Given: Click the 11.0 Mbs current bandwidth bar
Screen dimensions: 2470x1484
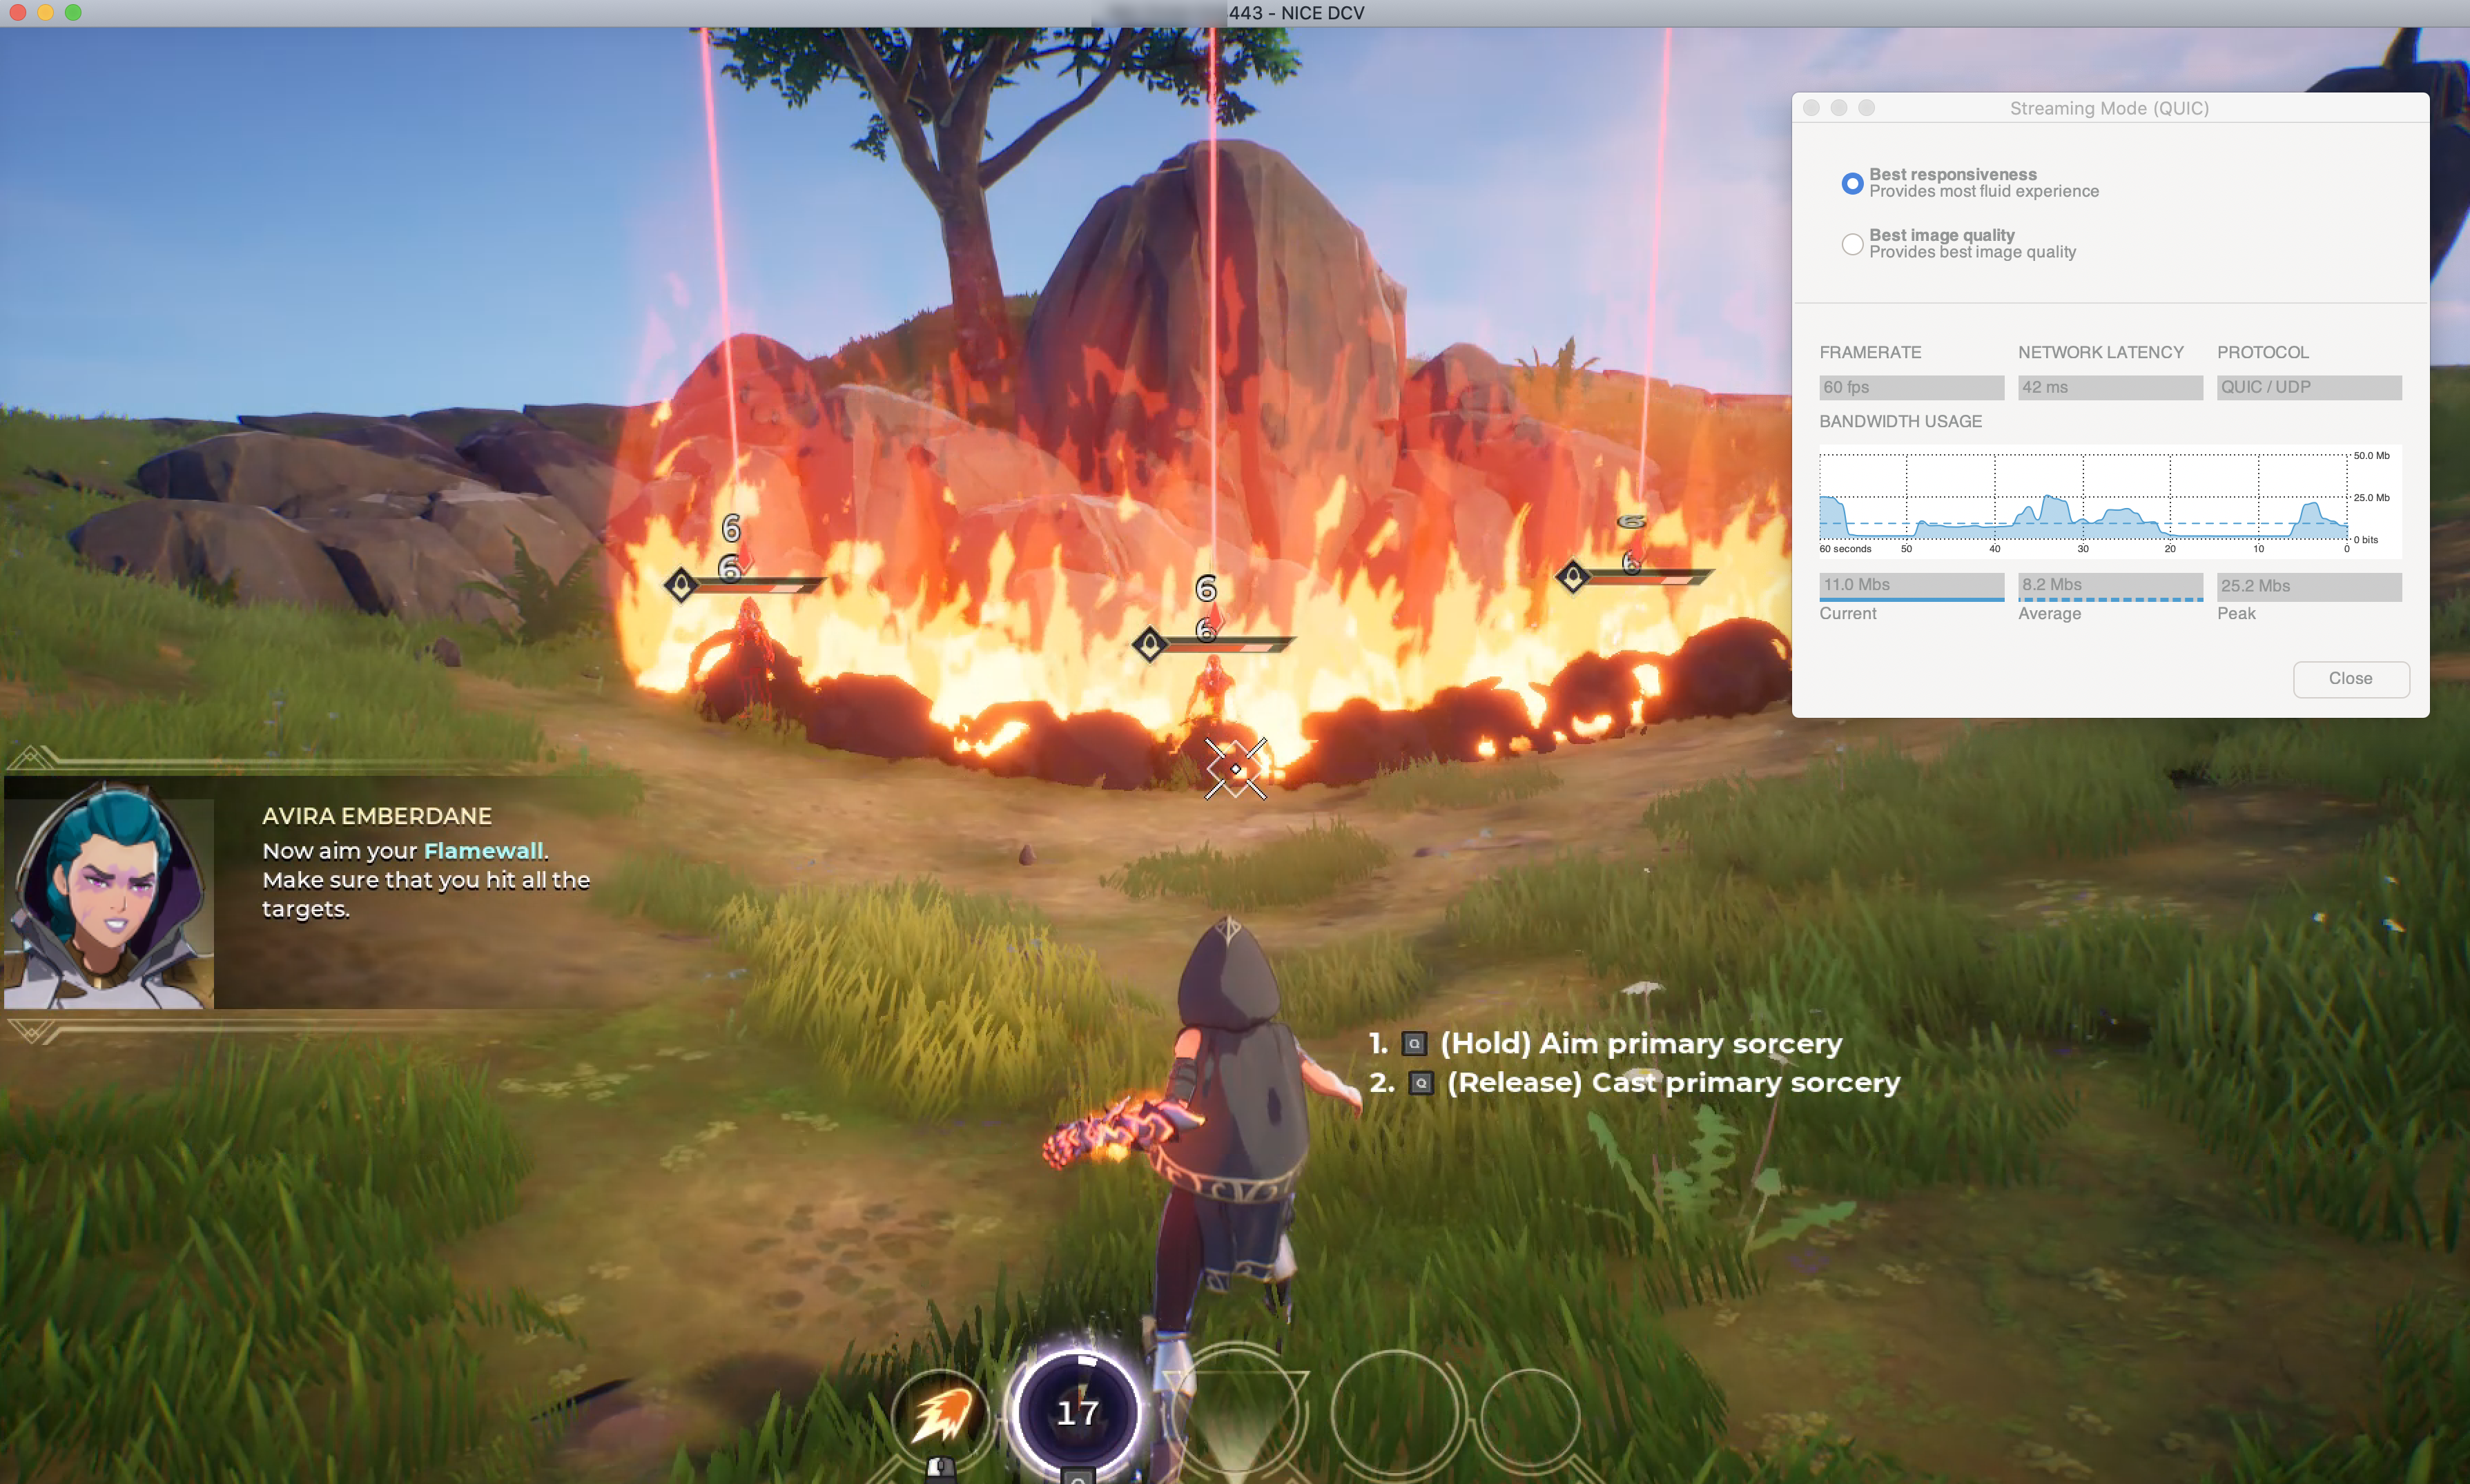Looking at the screenshot, I should pyautogui.click(x=1911, y=585).
